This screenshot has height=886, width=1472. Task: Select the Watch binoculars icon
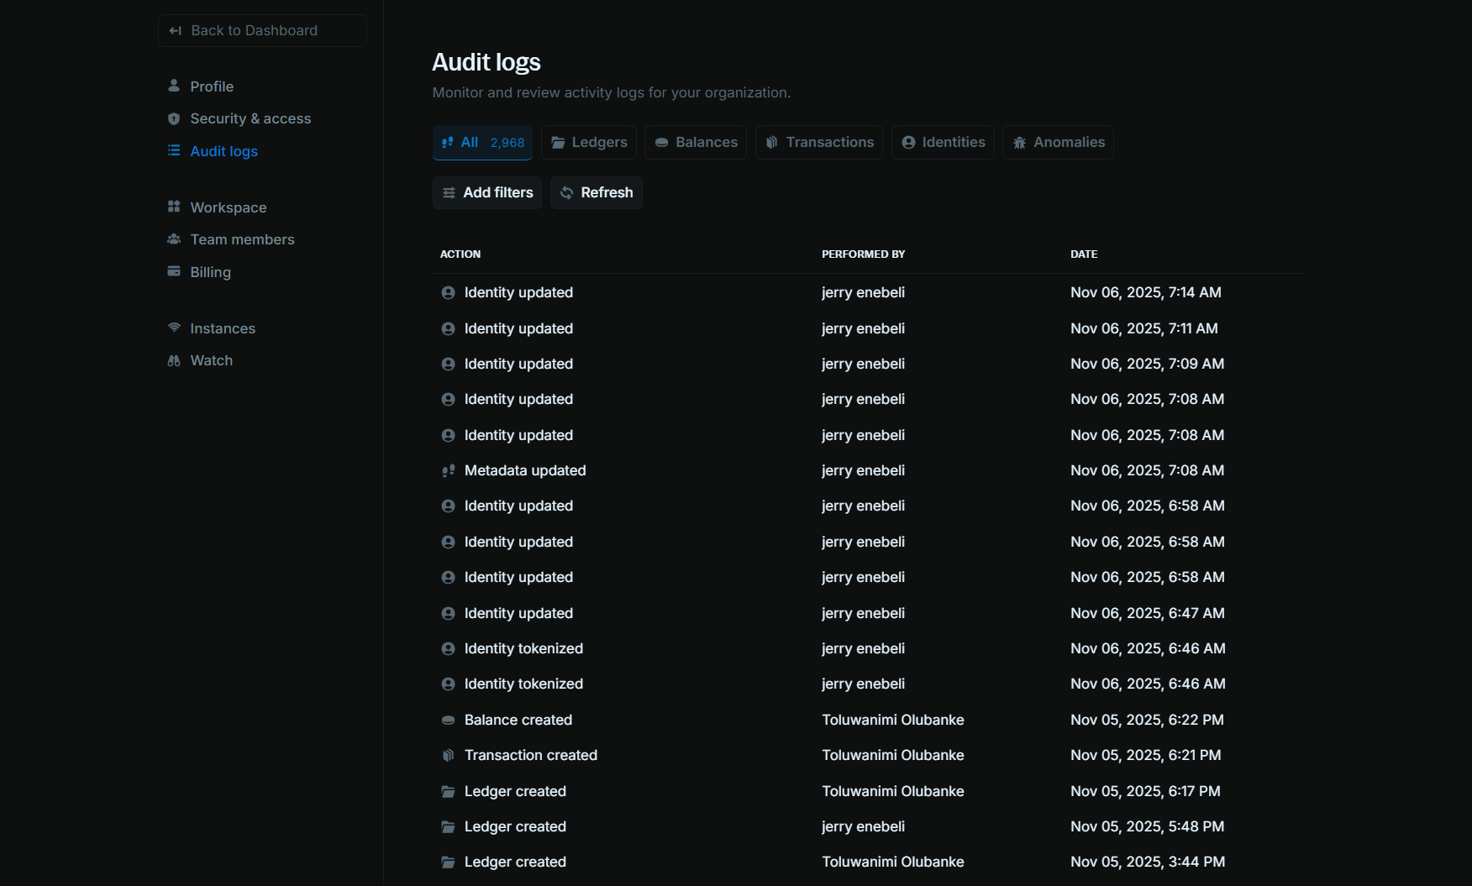tap(173, 359)
